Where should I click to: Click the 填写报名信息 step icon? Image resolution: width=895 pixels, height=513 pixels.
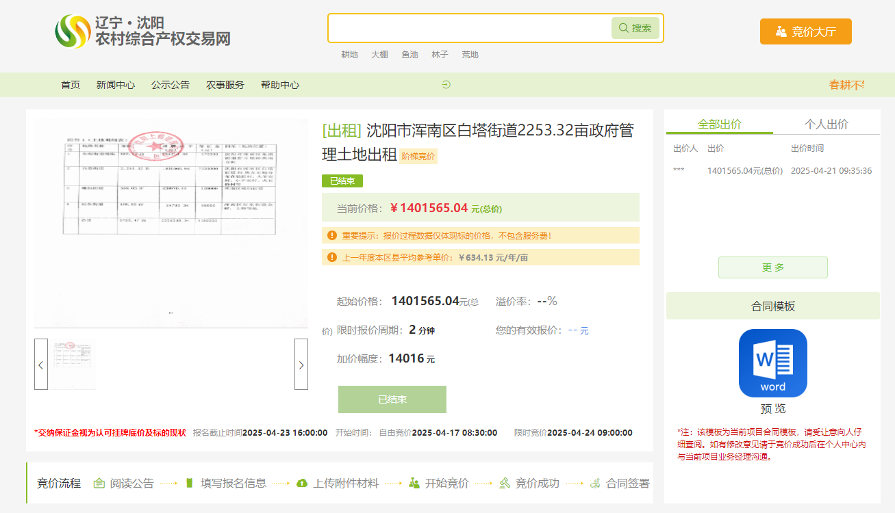[x=190, y=483]
